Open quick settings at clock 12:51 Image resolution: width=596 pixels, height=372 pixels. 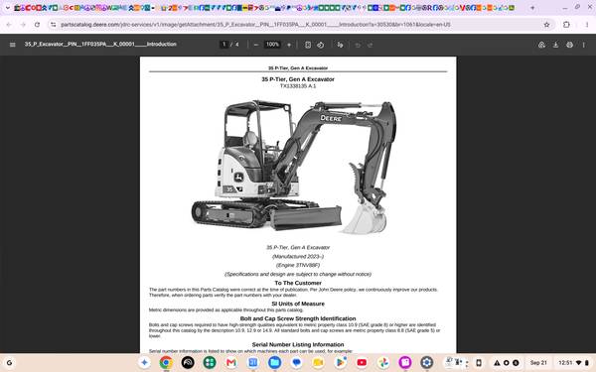coord(573,362)
